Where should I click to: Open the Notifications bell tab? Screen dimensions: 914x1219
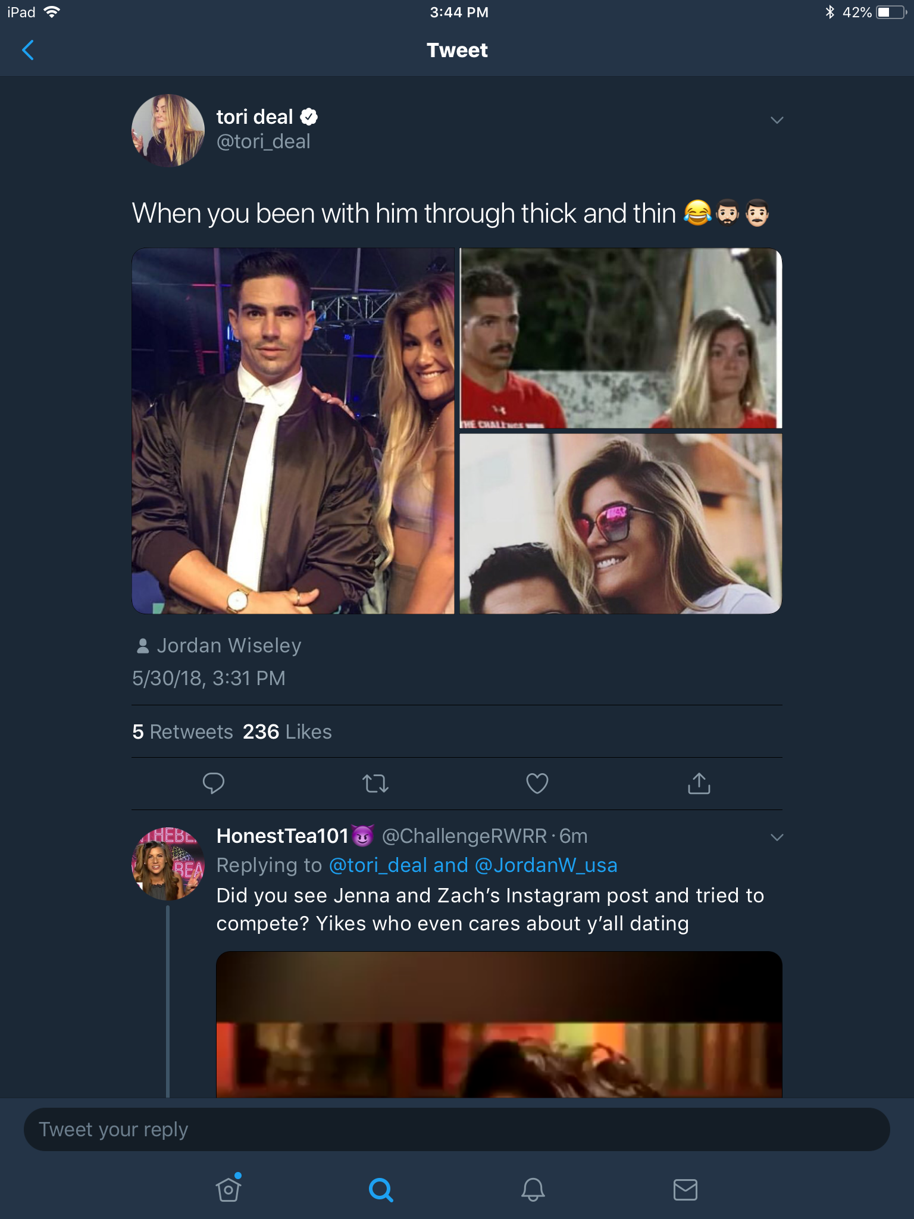[x=533, y=1190]
